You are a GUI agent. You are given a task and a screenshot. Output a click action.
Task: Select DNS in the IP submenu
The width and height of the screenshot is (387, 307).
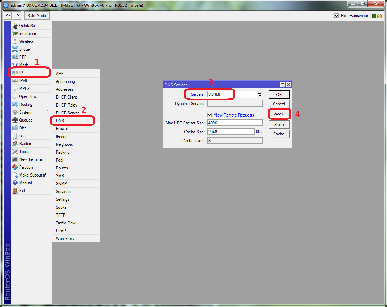tap(76, 121)
